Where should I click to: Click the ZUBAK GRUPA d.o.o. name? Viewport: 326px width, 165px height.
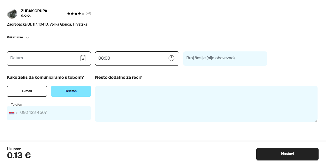[x=34, y=13]
